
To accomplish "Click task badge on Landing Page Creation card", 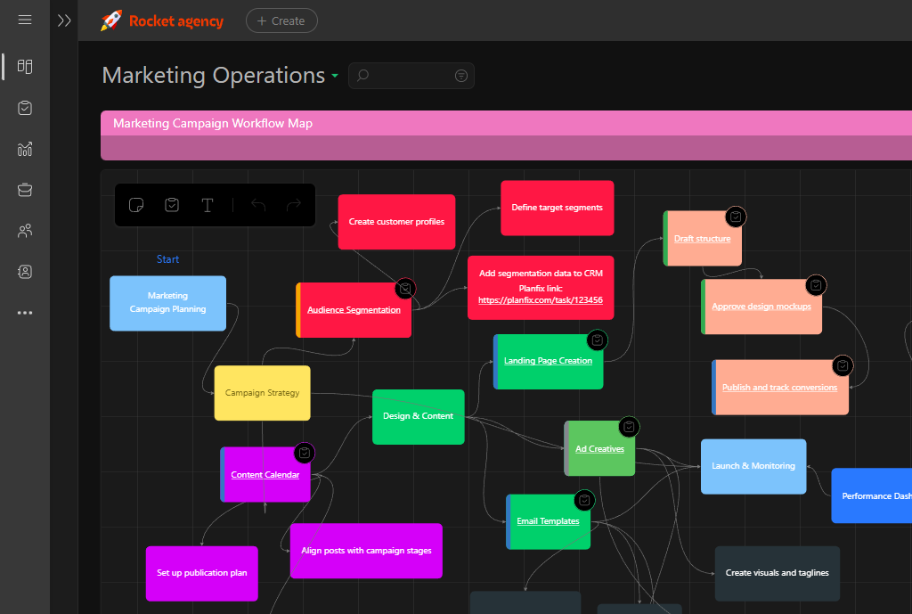I will coord(598,340).
